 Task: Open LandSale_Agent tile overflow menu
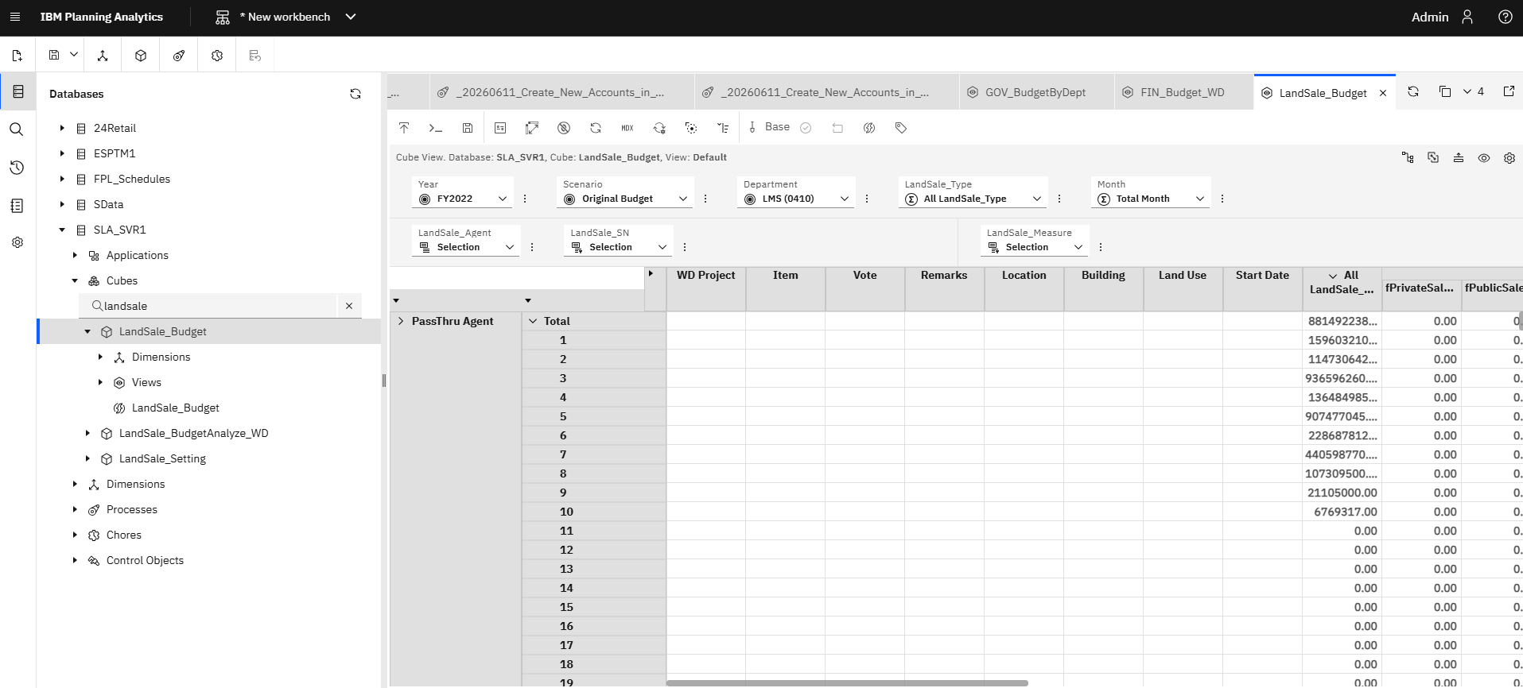532,247
